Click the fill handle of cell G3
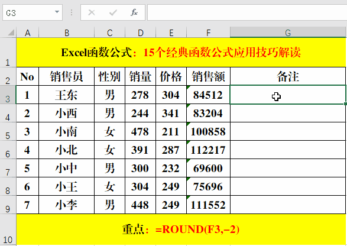 point(345,103)
